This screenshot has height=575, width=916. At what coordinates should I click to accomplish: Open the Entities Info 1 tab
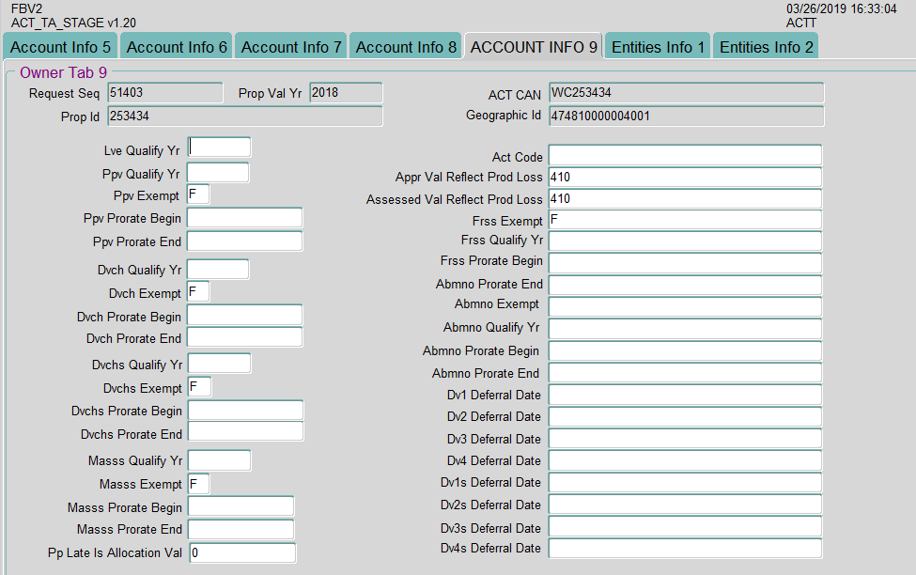click(x=658, y=47)
